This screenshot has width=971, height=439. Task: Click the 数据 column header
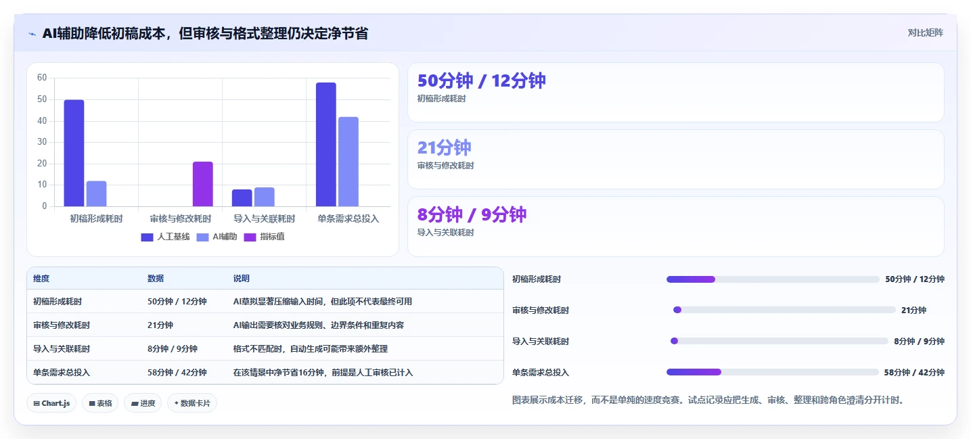(156, 279)
